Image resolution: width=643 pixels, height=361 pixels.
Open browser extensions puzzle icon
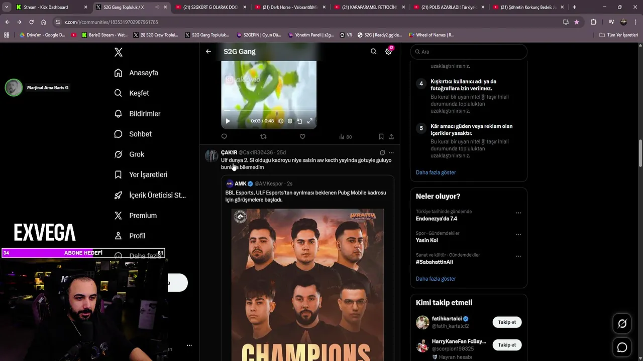click(x=593, y=22)
